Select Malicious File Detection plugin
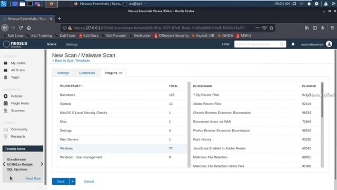This screenshot has height=190, width=337. [255, 157]
